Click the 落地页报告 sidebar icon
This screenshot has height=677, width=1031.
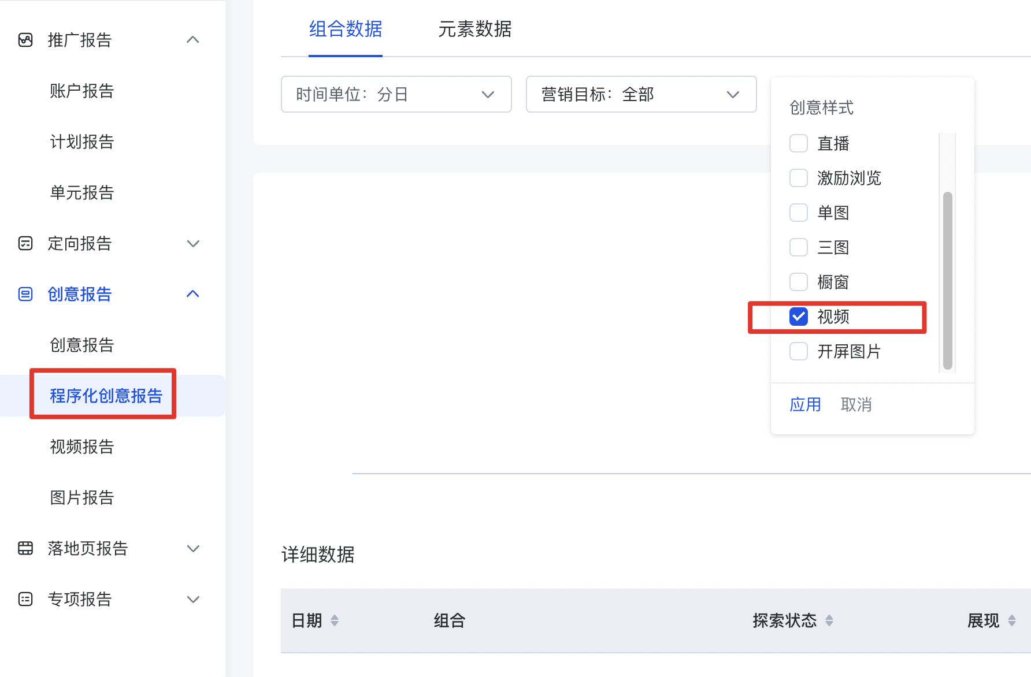[x=25, y=548]
